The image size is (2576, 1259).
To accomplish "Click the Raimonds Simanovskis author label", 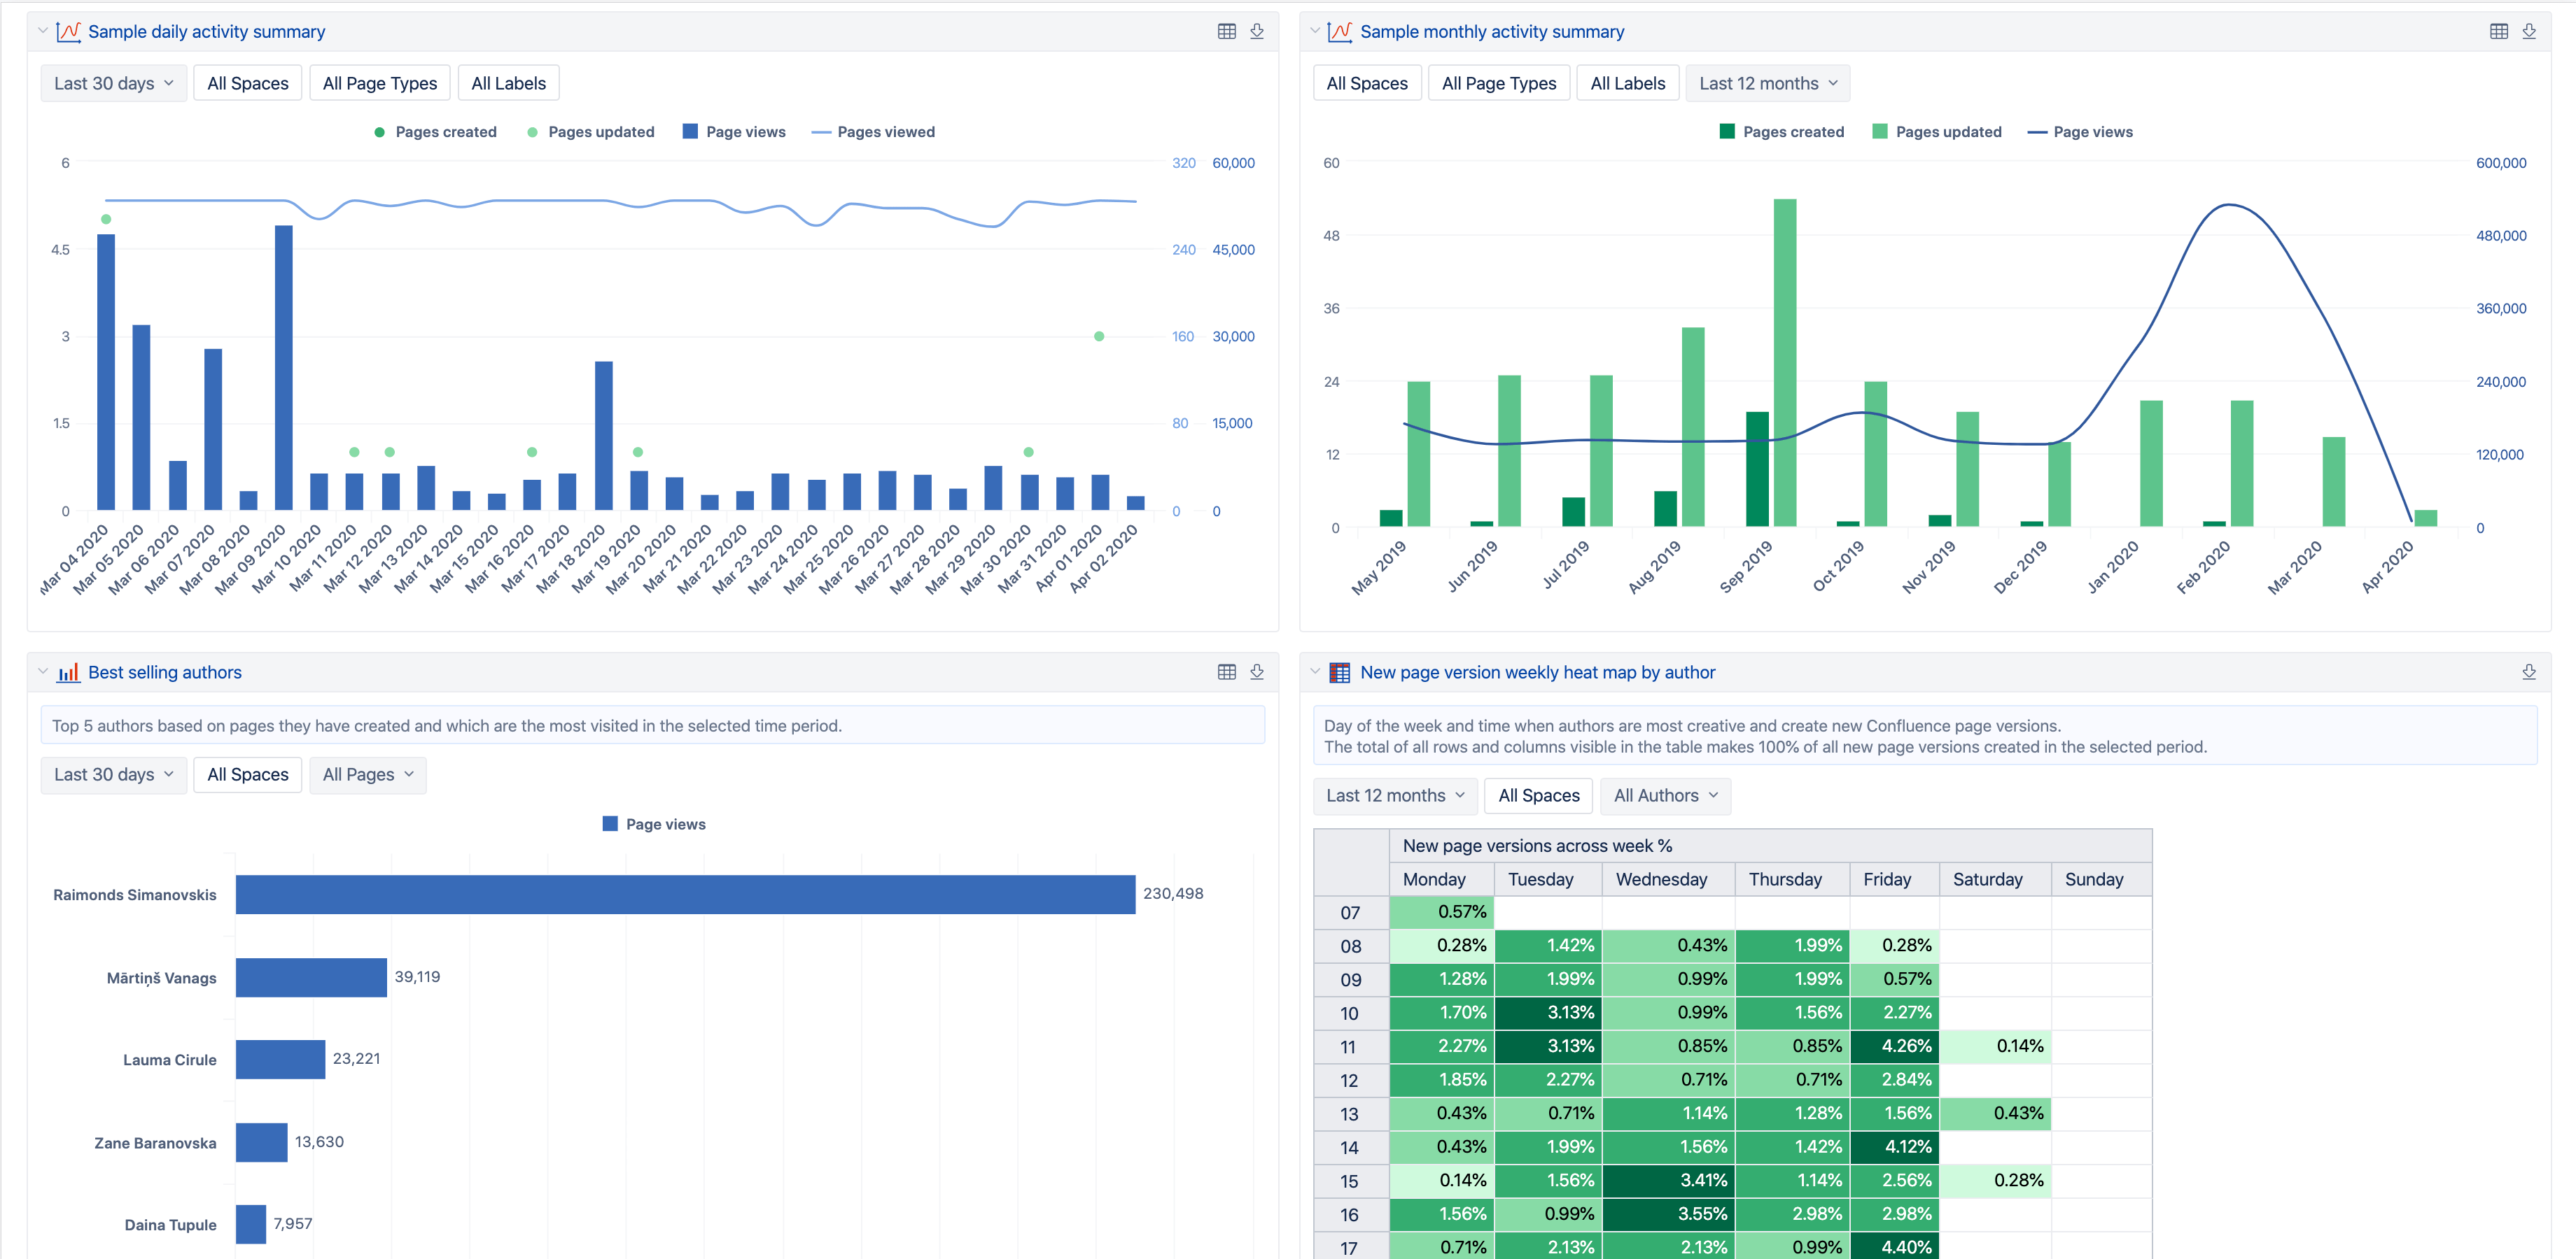I will [135, 895].
